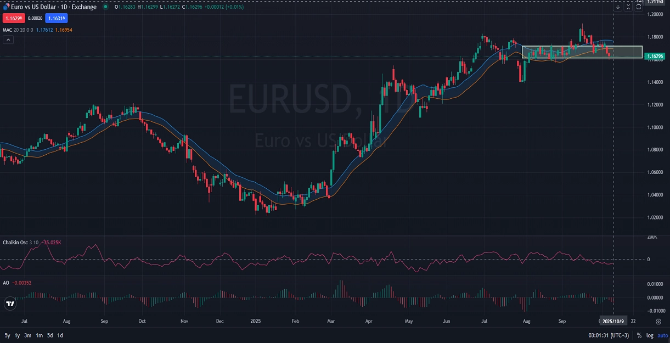Click the EURUSD flag symbol icon
Screen dimensions: 670x343
6,7
